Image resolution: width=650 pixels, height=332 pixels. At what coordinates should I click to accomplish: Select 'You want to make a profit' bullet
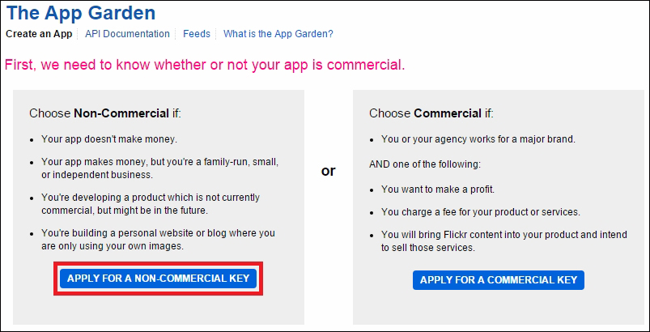click(438, 189)
